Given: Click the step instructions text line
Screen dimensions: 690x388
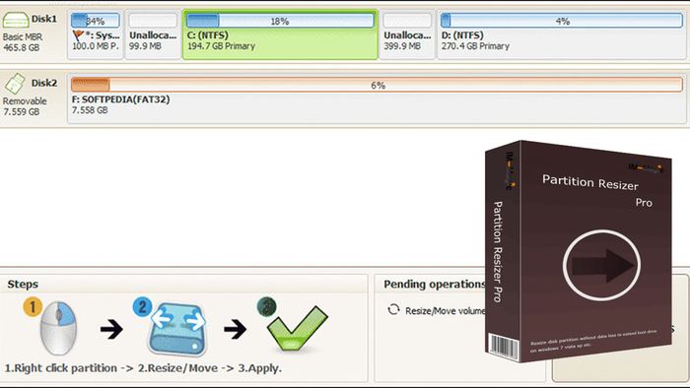Looking at the screenshot, I should [143, 368].
